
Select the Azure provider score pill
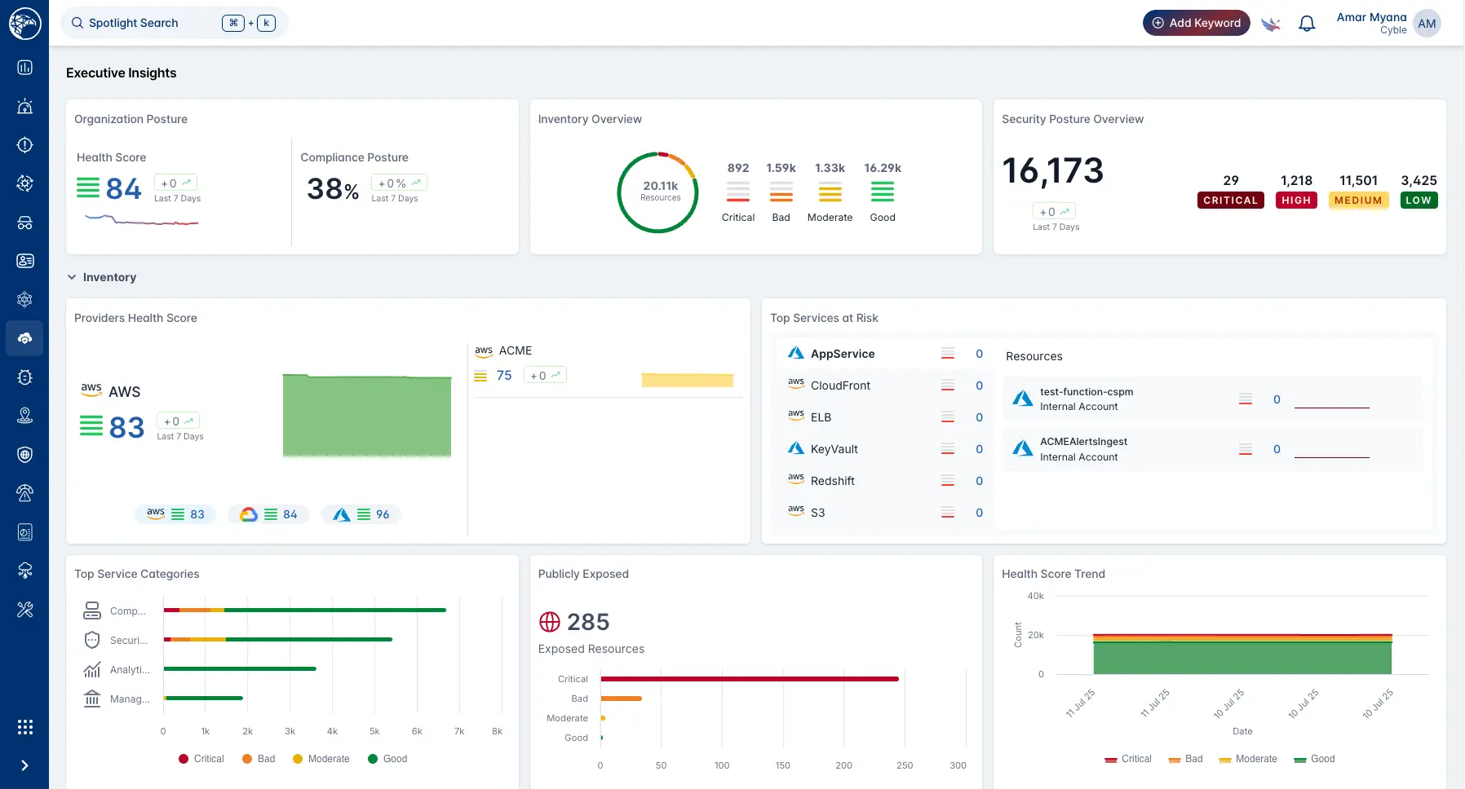point(361,514)
